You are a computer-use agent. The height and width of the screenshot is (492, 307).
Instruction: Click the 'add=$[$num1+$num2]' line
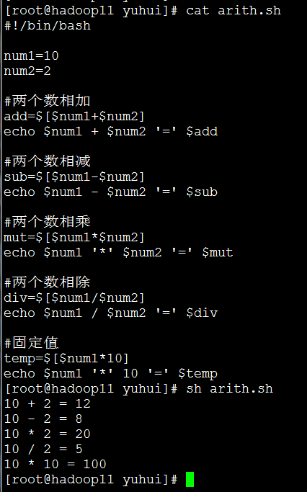click(x=74, y=117)
